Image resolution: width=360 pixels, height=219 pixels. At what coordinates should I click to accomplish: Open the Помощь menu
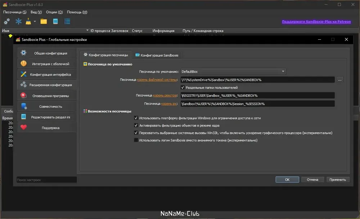pyautogui.click(x=77, y=12)
